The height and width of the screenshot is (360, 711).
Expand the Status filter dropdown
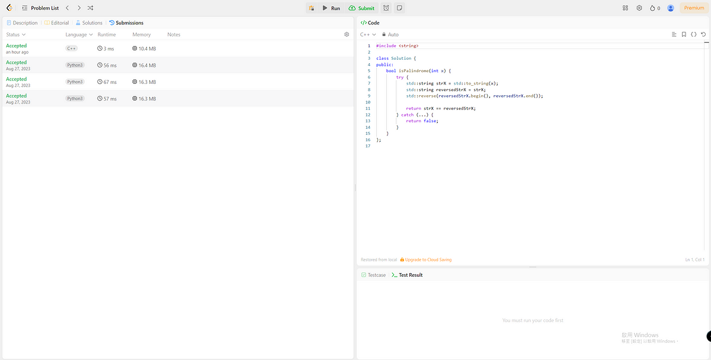click(x=15, y=35)
